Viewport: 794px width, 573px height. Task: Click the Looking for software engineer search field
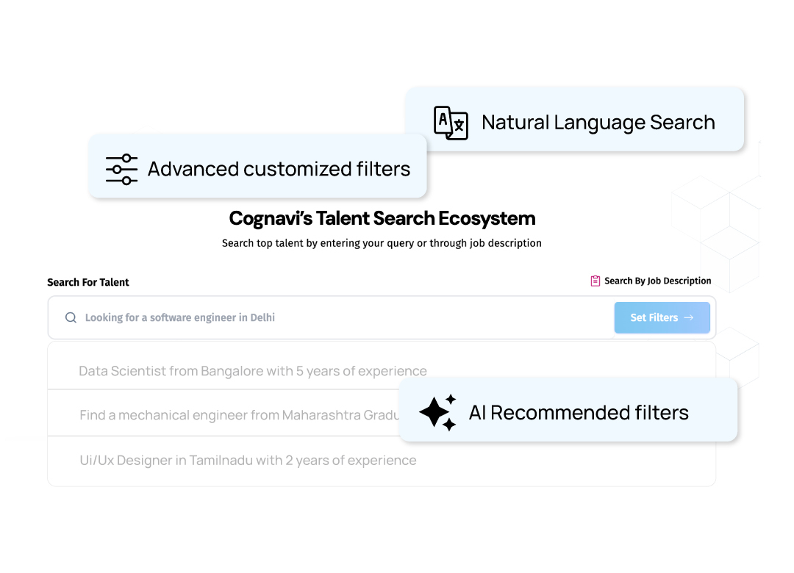pyautogui.click(x=294, y=317)
